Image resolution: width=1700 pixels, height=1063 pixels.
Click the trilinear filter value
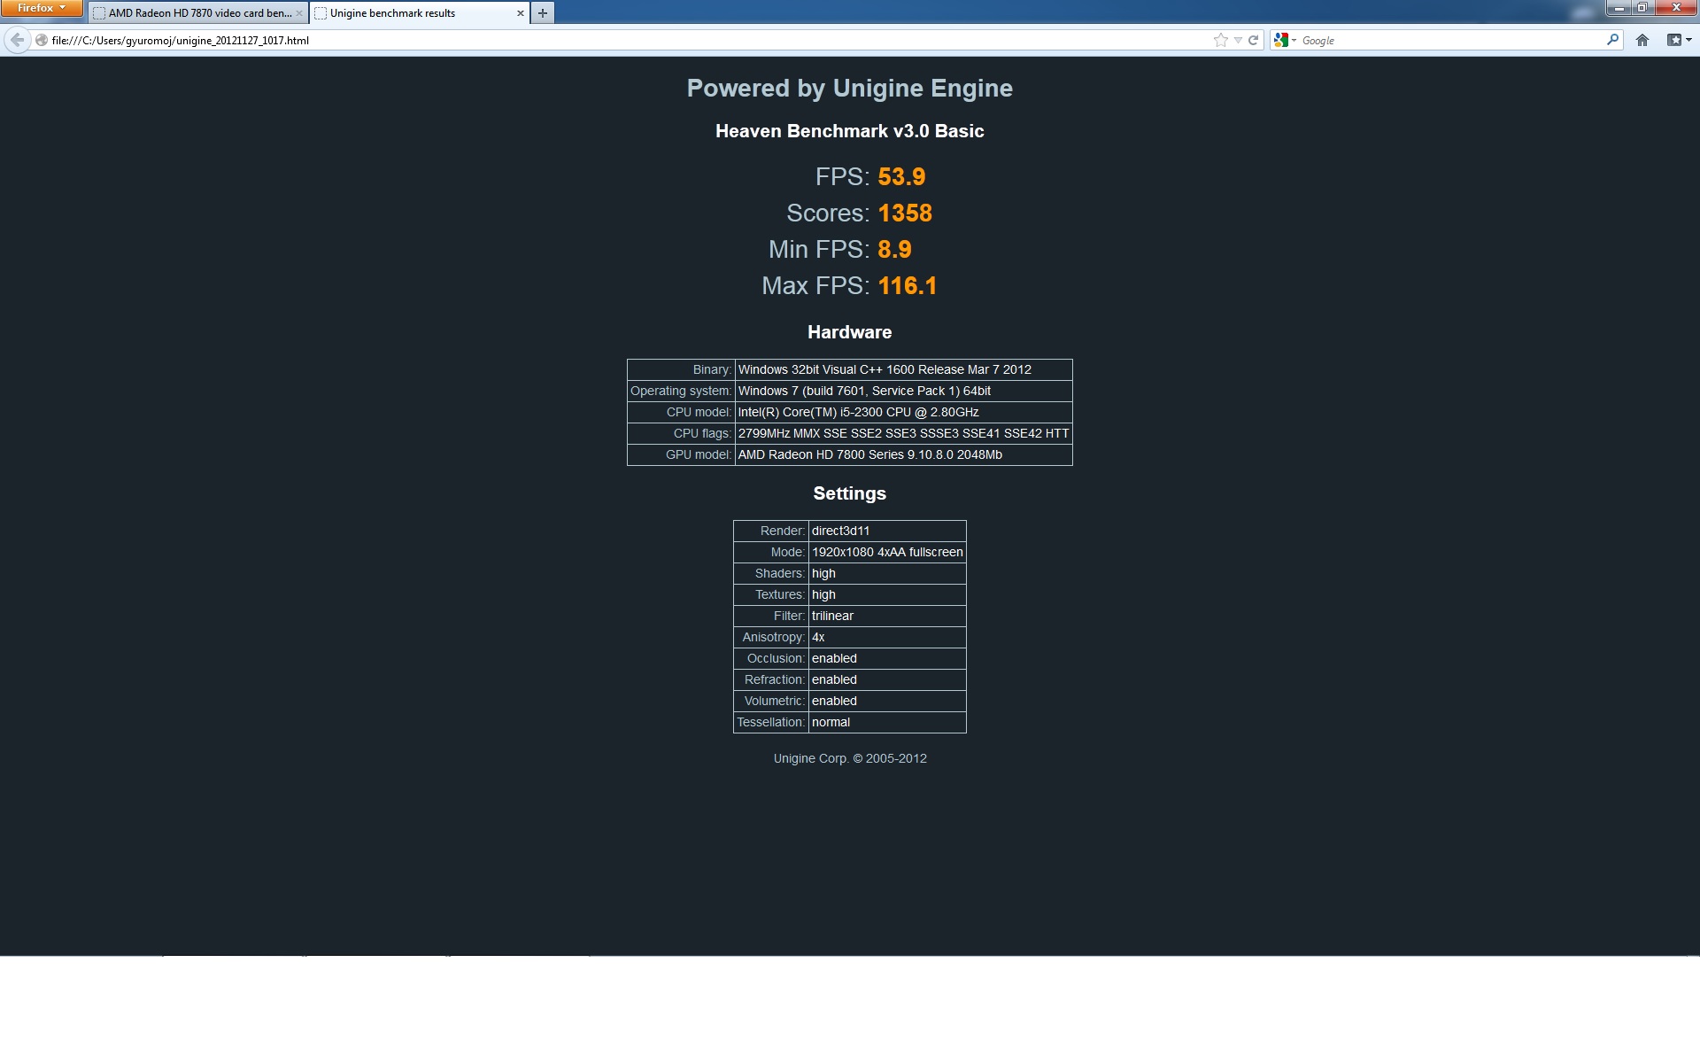tap(887, 616)
